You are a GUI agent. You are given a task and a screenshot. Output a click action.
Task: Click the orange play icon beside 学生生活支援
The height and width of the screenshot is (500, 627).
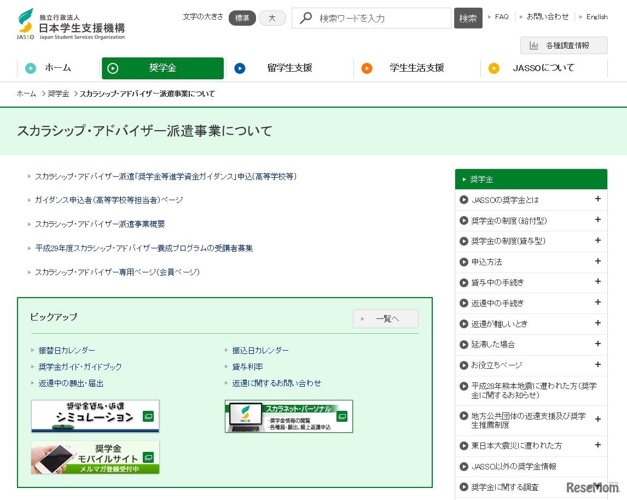[367, 68]
